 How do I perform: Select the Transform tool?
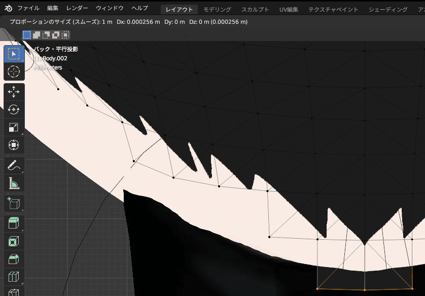14,145
